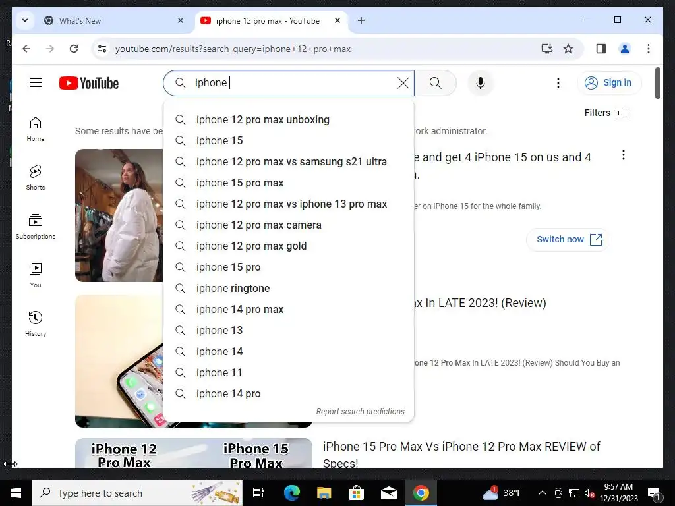Bookmark this page with the star

[568, 49]
